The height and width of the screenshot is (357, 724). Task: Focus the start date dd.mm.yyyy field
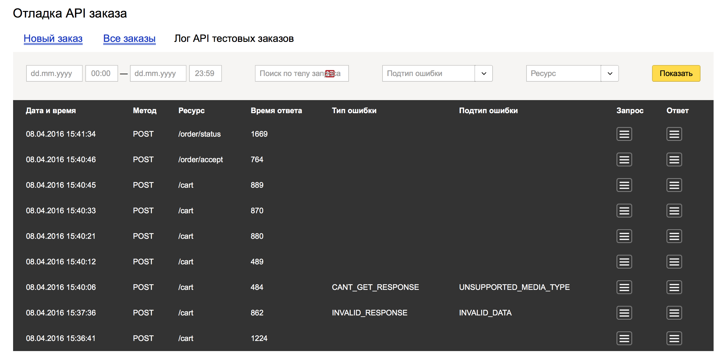pos(54,73)
